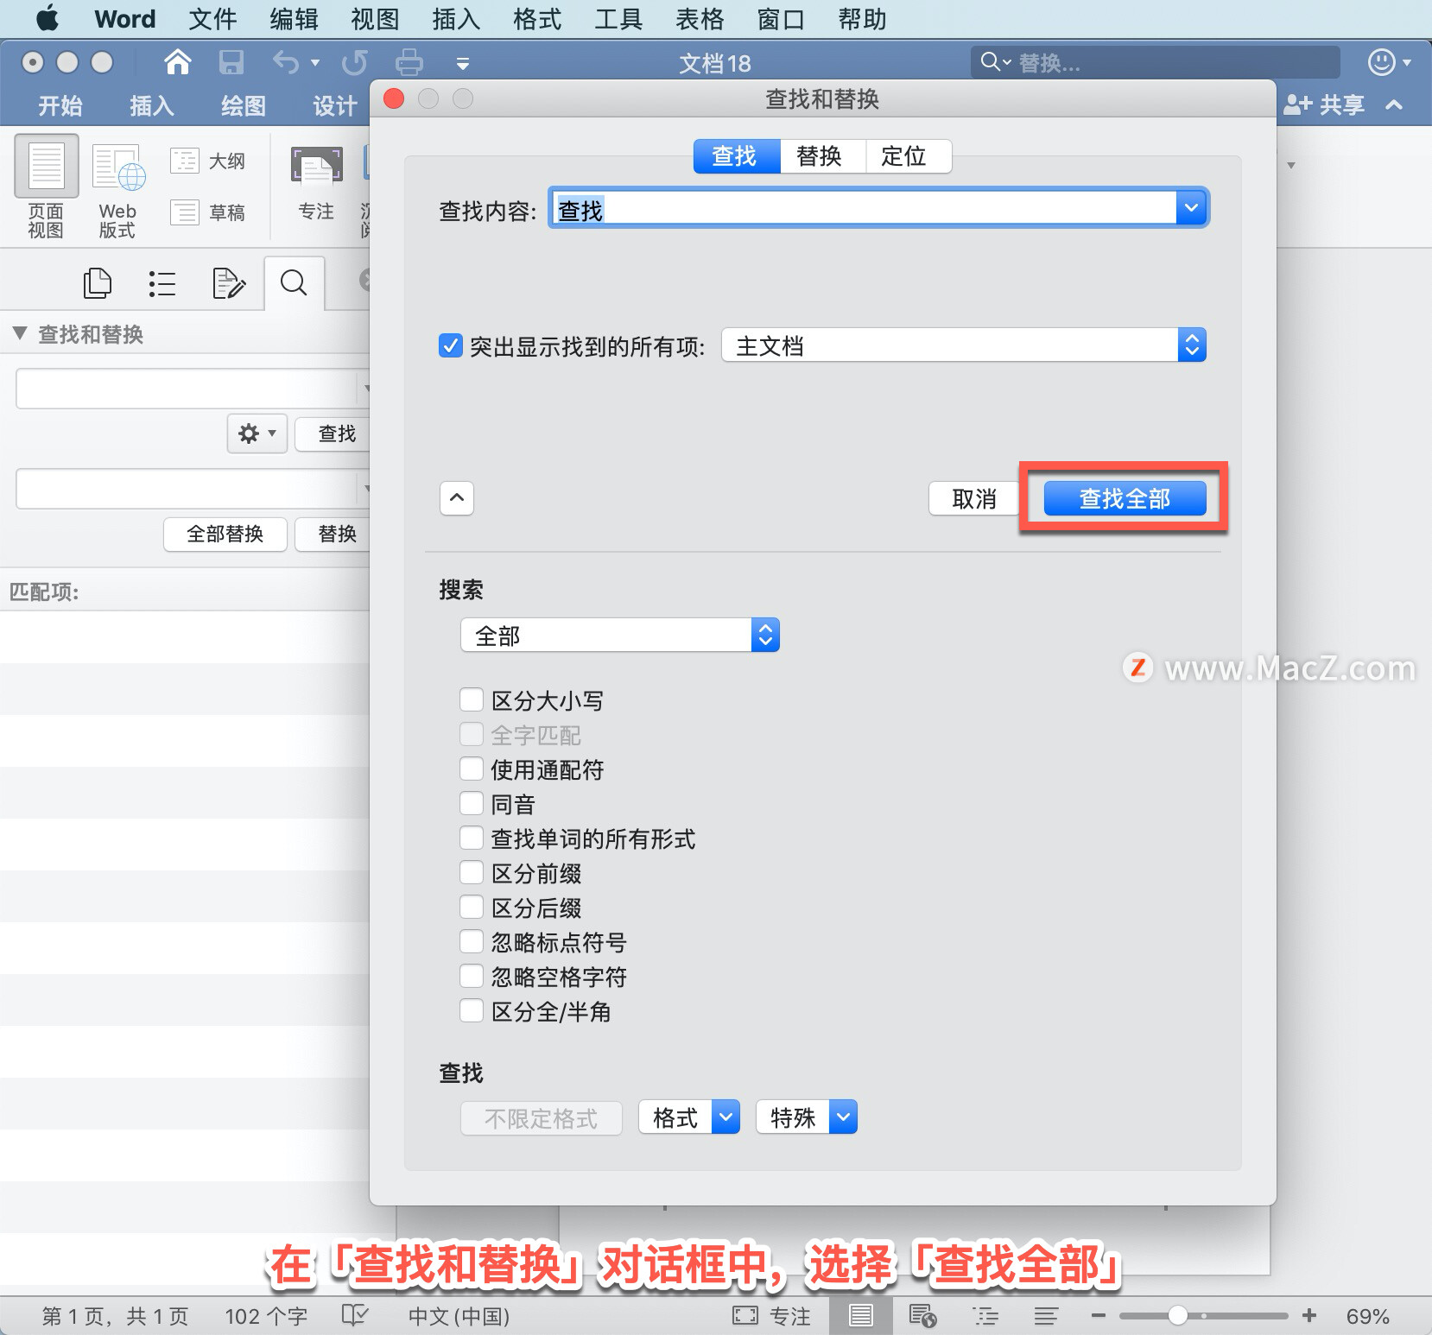Viewport: 1432px width, 1335px height.
Task: Click sidebar 全部替换 button
Action: tap(225, 534)
